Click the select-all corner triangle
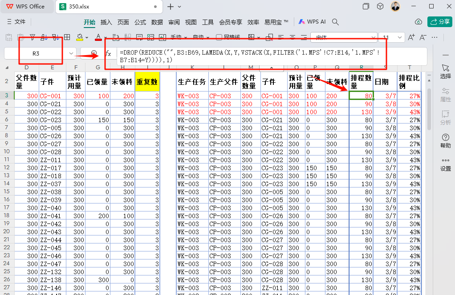455x295 pixels. [x=7, y=68]
